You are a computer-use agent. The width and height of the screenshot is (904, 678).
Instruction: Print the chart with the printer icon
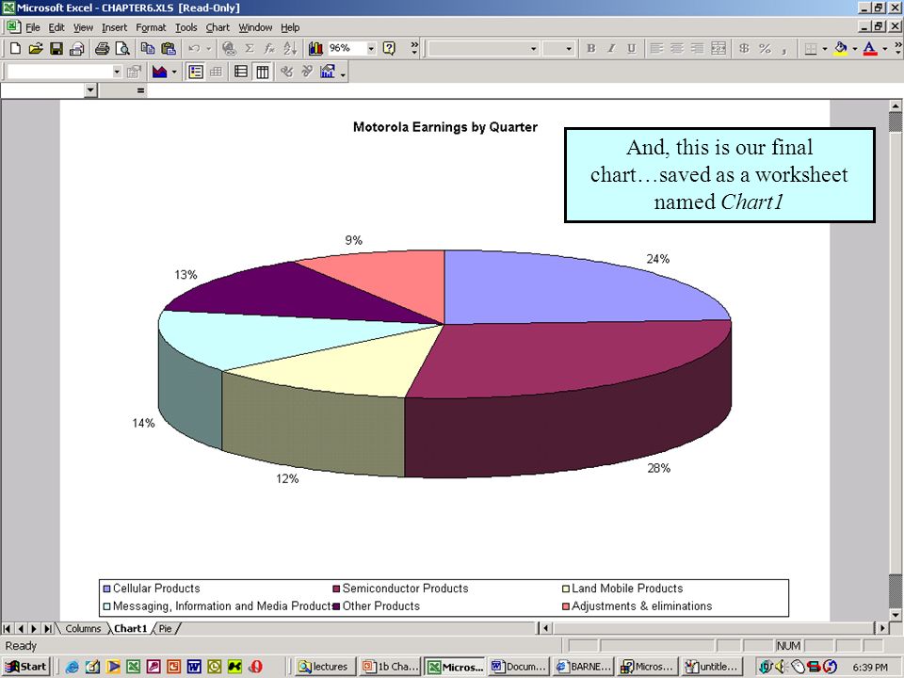click(102, 49)
